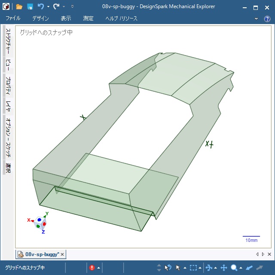Open the 測定 ribbon tab
Image resolution: width=275 pixels, height=275 pixels.
pos(88,19)
